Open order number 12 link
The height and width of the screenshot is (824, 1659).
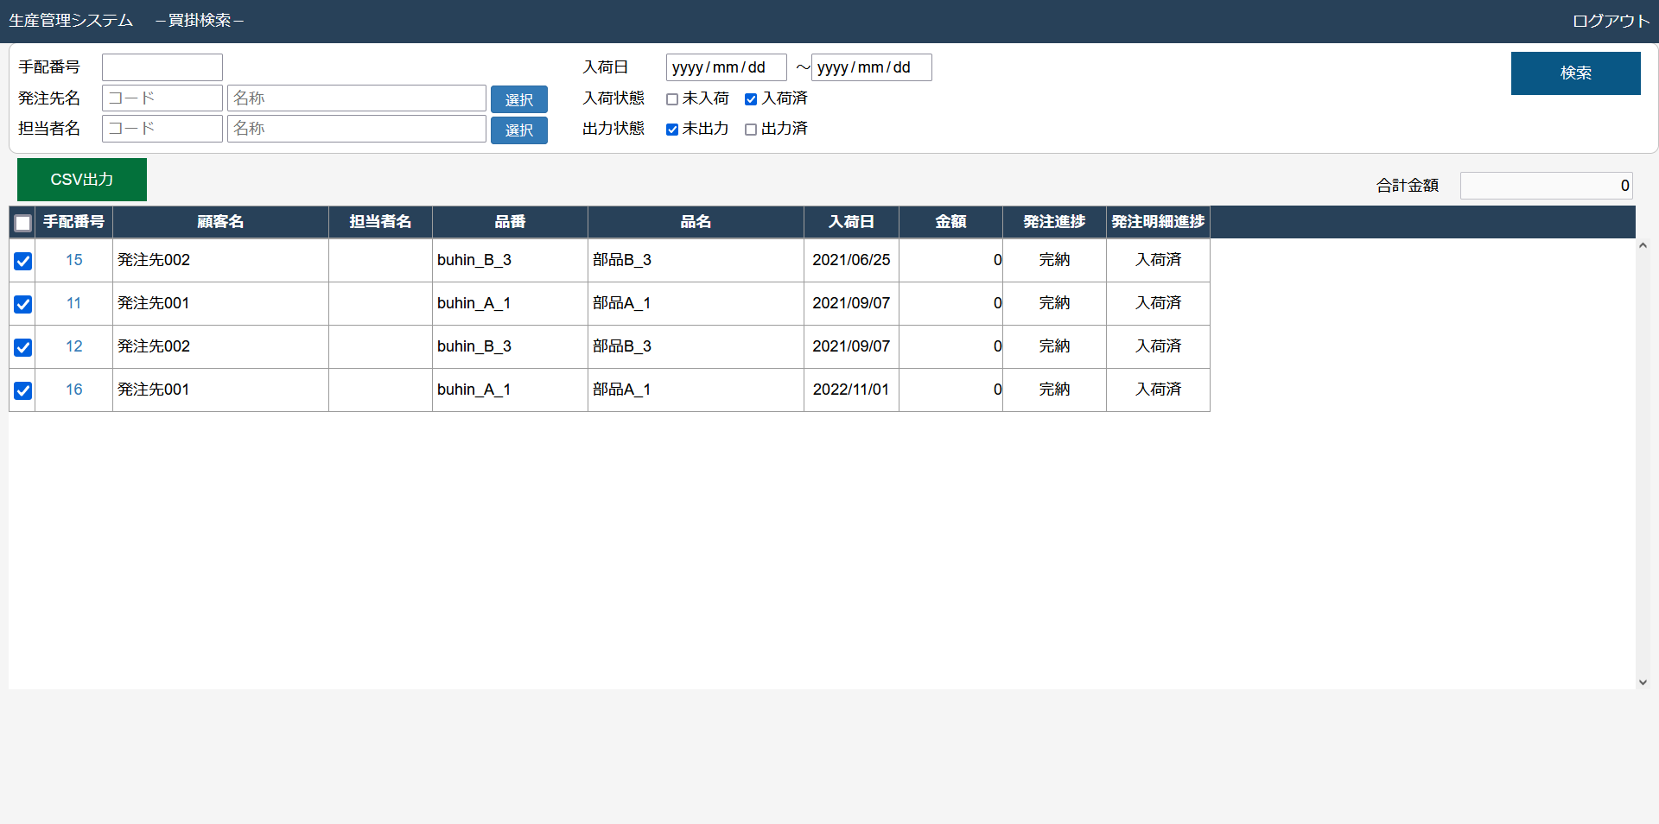tap(73, 346)
